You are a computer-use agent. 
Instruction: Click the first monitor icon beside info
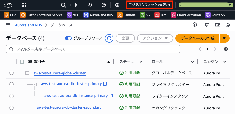[207, 25]
